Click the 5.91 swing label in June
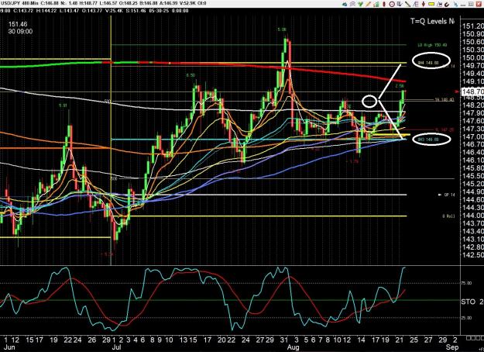 tap(63, 105)
